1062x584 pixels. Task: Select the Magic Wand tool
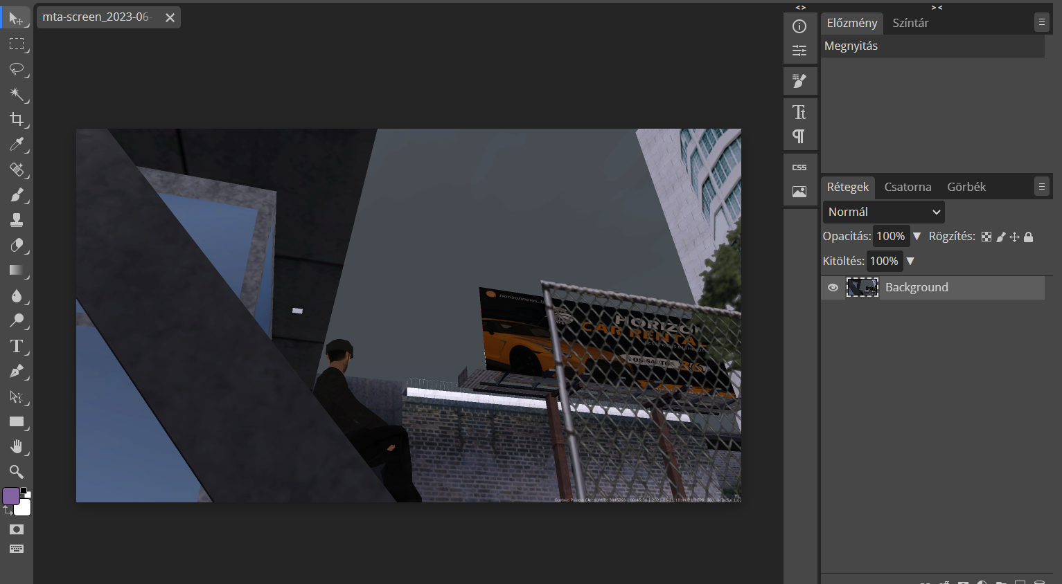pos(17,95)
